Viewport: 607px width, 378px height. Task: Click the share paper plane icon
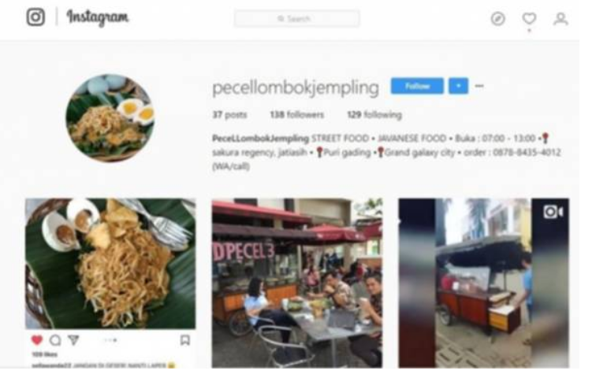pos(73,340)
